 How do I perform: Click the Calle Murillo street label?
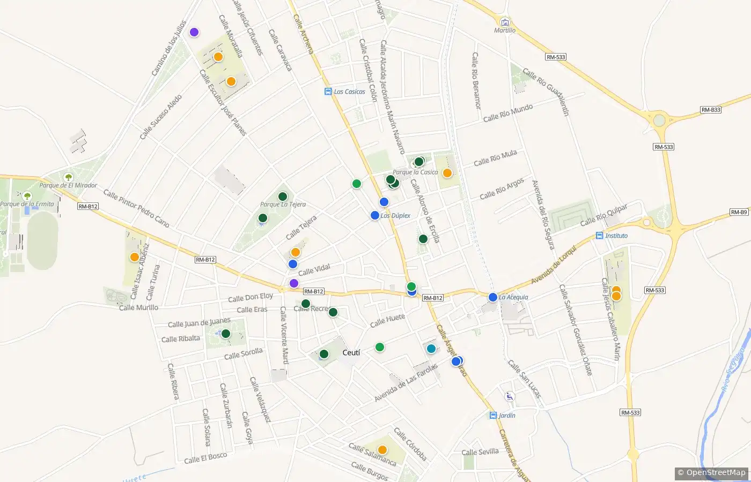tap(138, 307)
